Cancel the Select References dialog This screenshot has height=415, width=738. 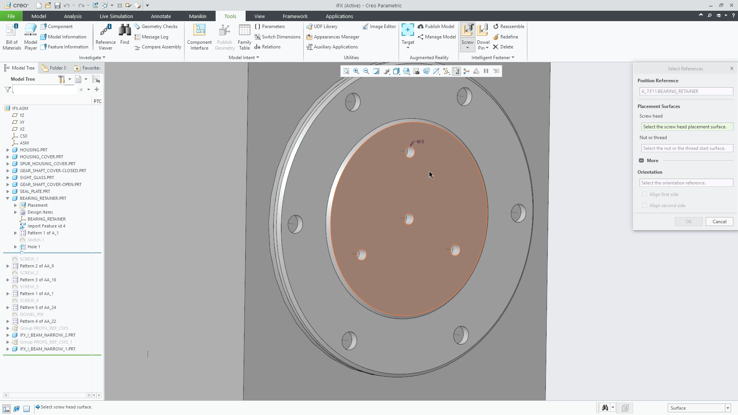(719, 222)
